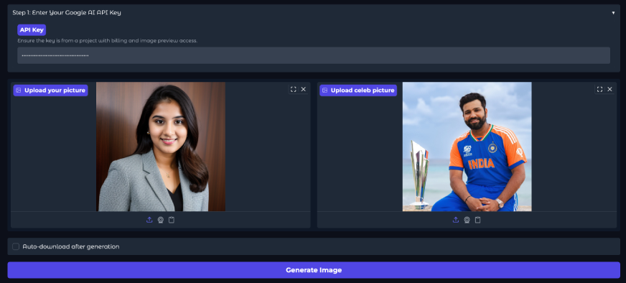The width and height of the screenshot is (626, 283).
Task: Open webcam source in your picture panel
Action: (x=161, y=220)
